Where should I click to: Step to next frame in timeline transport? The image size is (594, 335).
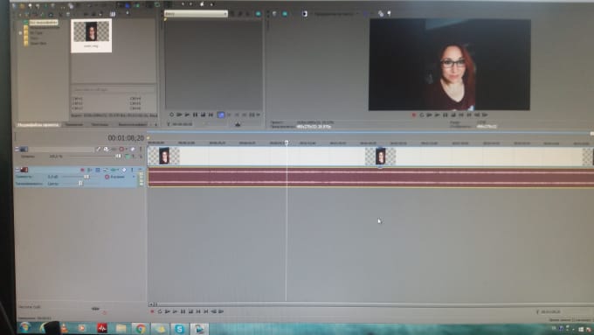[x=221, y=311]
